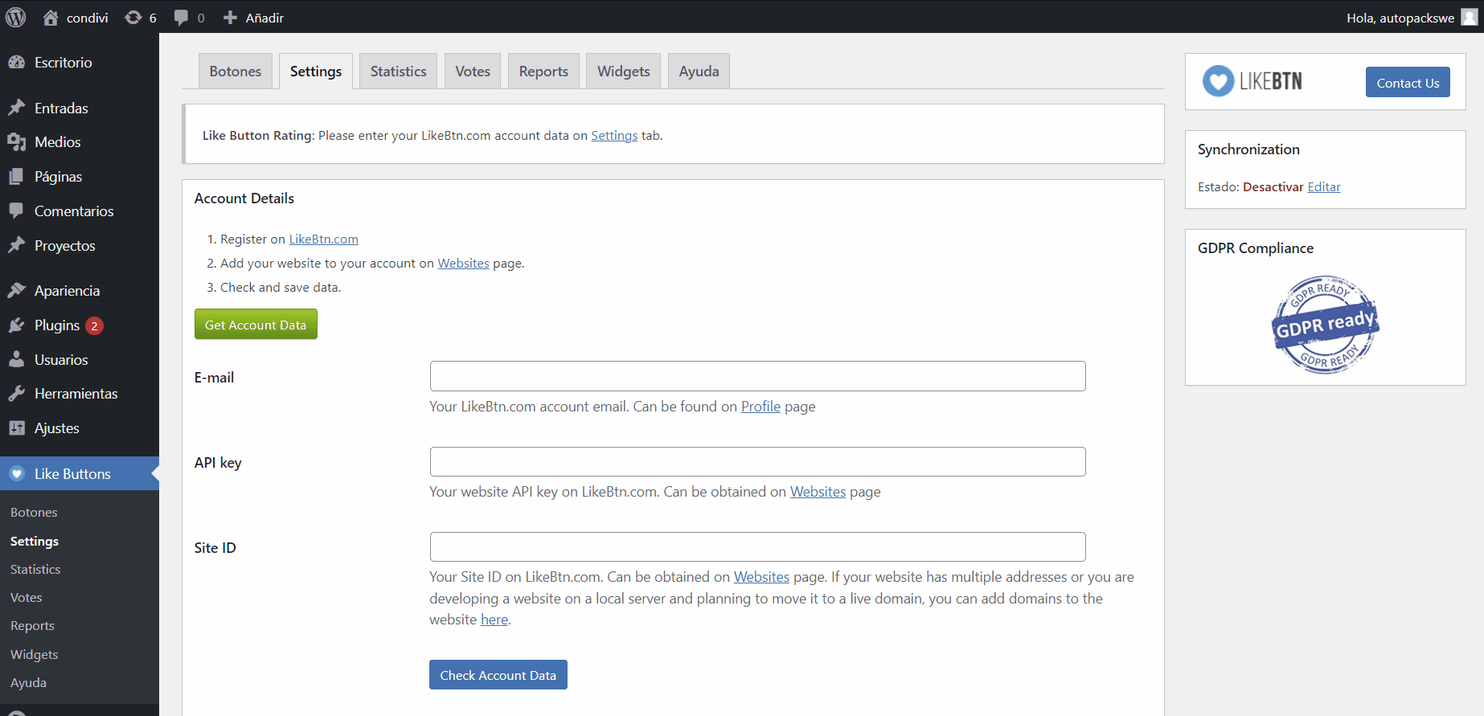Click the WordPress logo icon

[16, 17]
